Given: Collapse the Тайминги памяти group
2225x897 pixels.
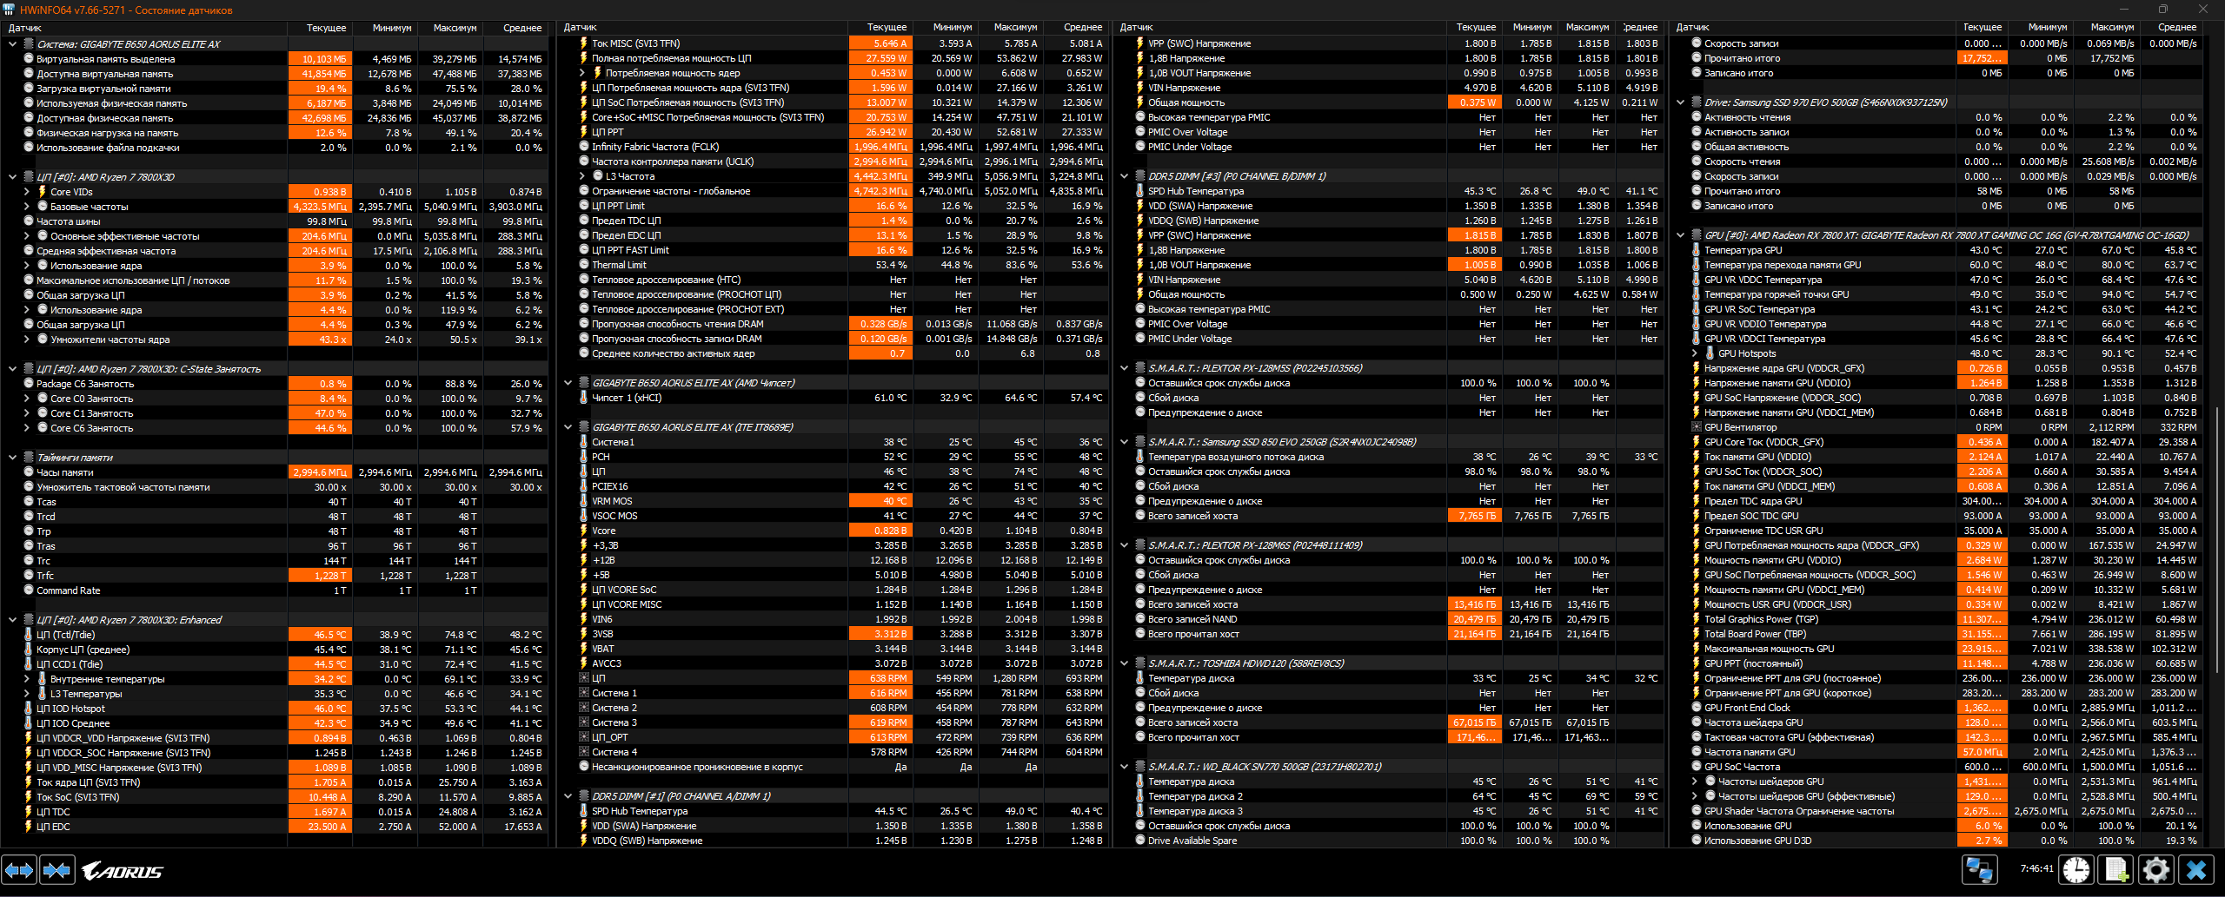Looking at the screenshot, I should (x=12, y=458).
